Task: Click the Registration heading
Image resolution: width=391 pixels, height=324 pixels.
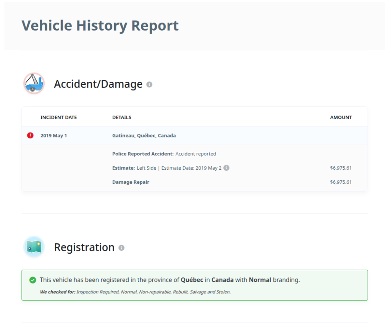Action: pyautogui.click(x=84, y=247)
